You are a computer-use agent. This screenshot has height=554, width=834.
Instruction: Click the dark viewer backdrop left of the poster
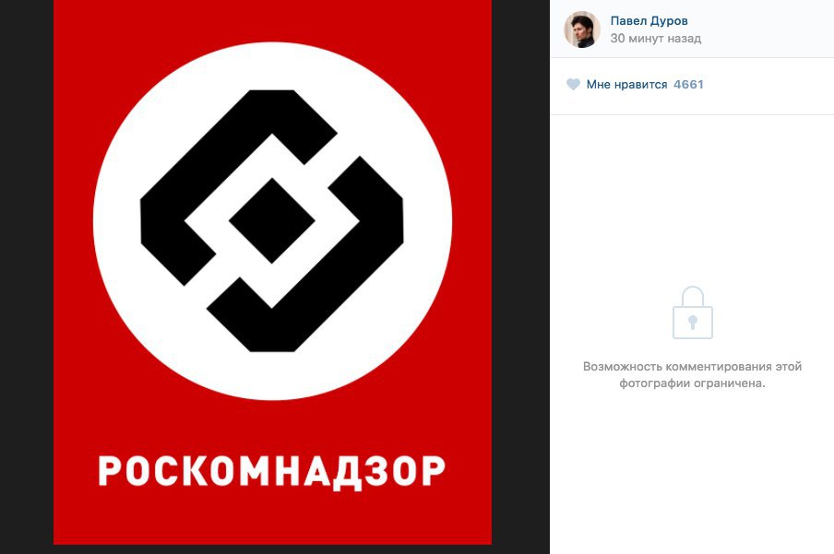[x=27, y=277]
